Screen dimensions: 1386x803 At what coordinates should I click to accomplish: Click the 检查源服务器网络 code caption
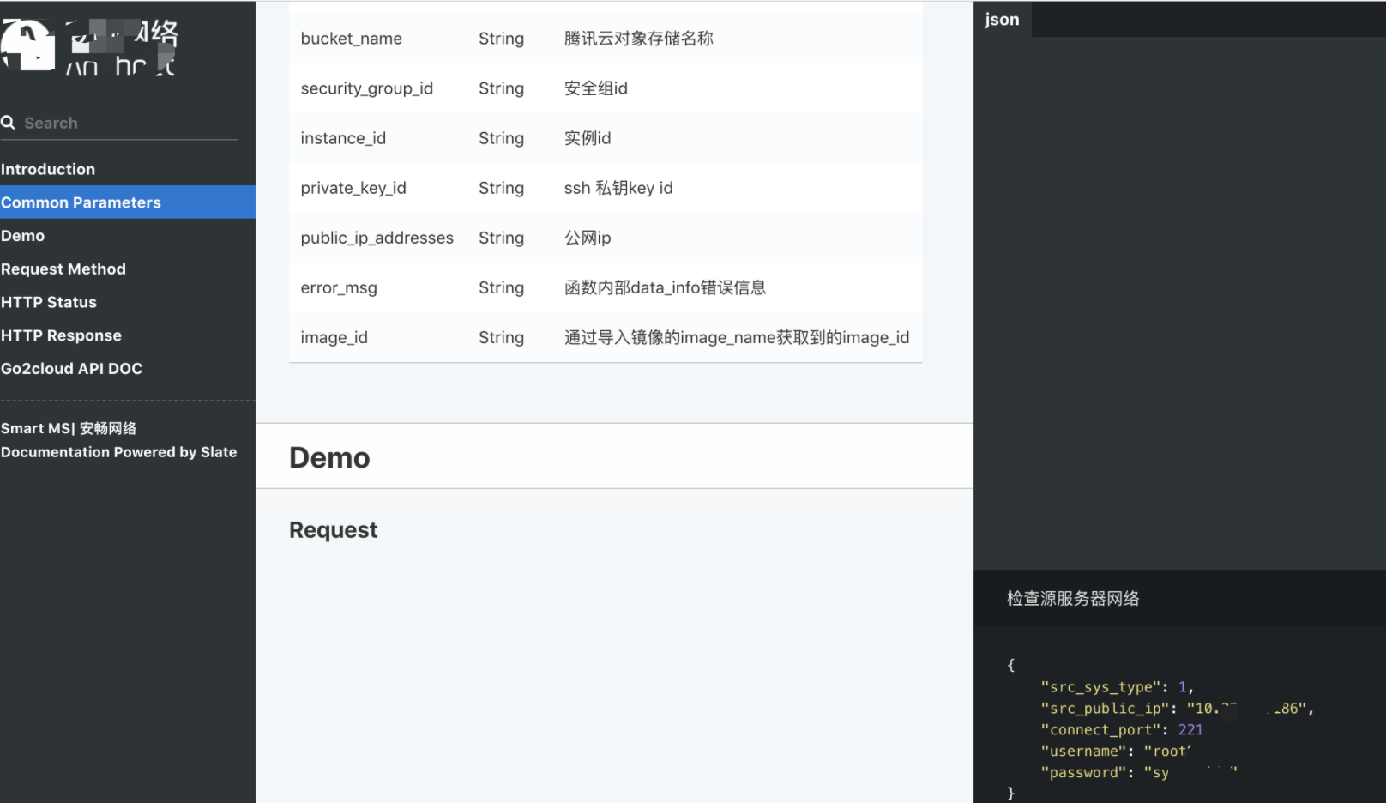(1073, 598)
